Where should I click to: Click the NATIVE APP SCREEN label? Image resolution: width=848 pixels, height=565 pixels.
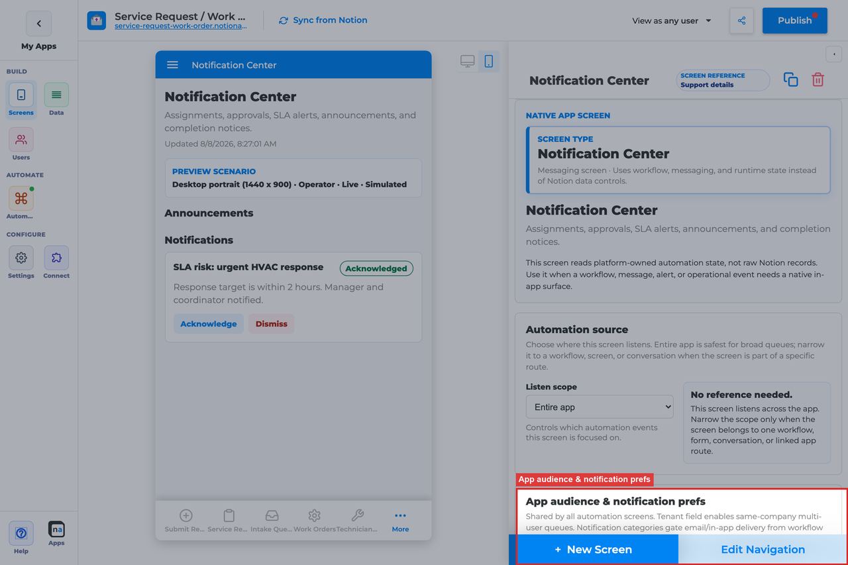(568, 115)
